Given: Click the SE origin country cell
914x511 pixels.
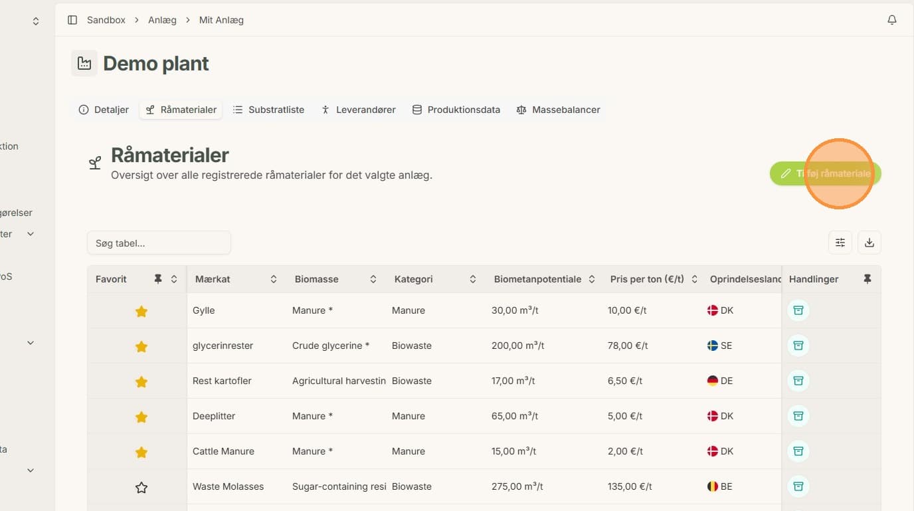Looking at the screenshot, I should pos(720,346).
